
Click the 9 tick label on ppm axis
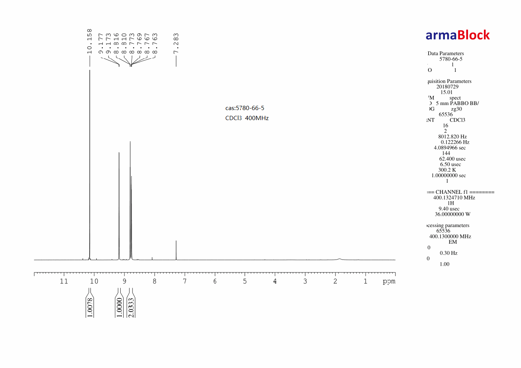(124, 281)
